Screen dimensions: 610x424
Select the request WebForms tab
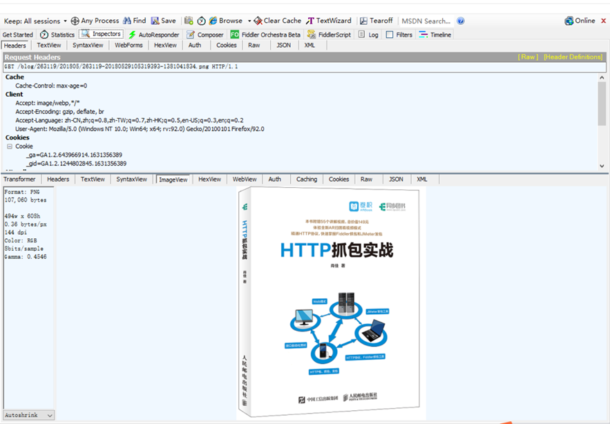(x=128, y=45)
